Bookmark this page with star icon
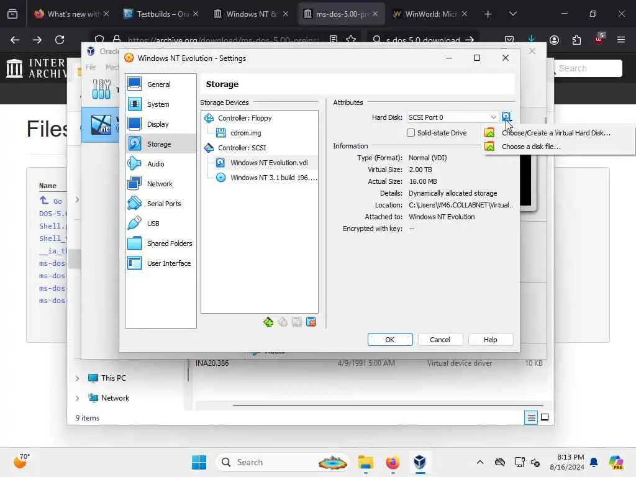The image size is (636, 477). 352,40
